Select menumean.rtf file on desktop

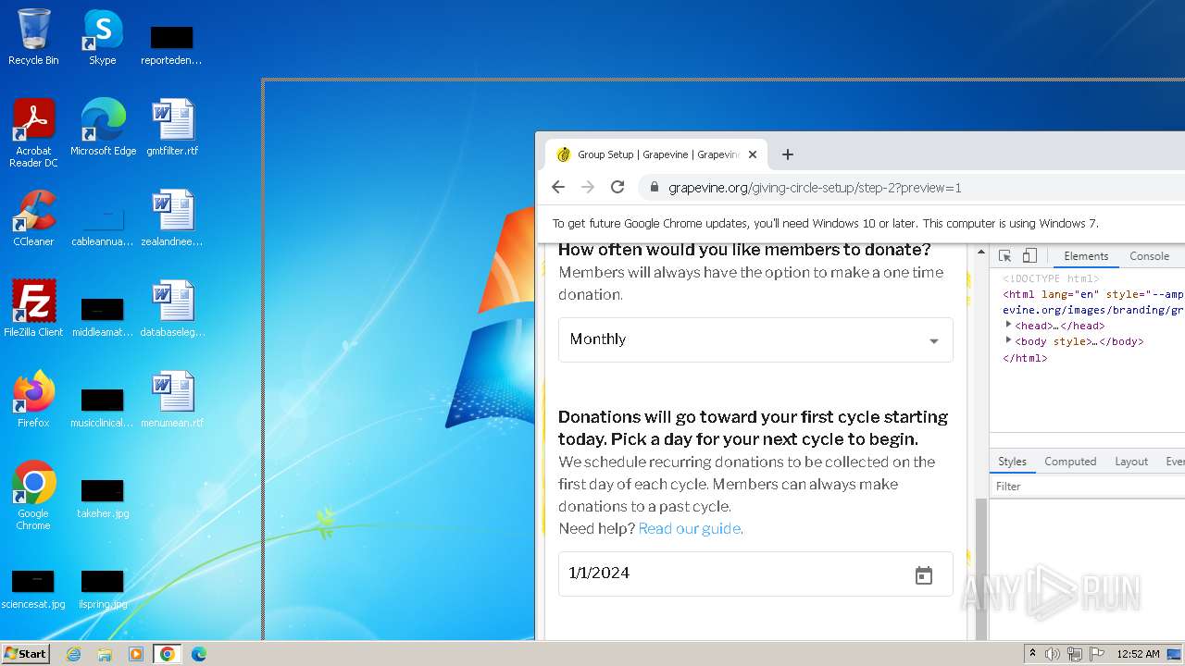tap(172, 400)
